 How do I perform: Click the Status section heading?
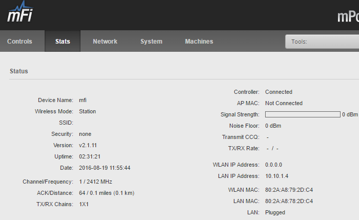pyautogui.click(x=19, y=71)
